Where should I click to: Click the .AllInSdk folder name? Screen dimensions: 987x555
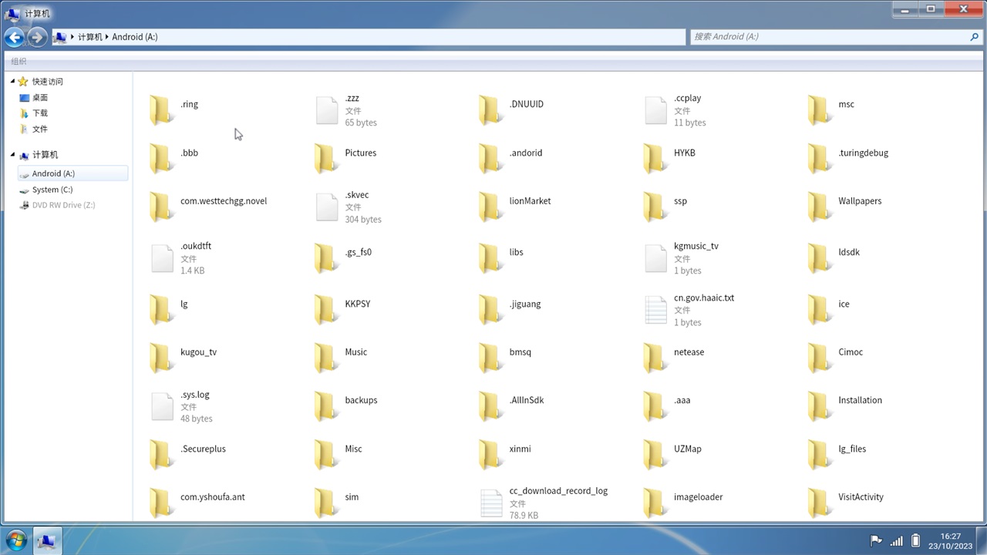(x=527, y=400)
